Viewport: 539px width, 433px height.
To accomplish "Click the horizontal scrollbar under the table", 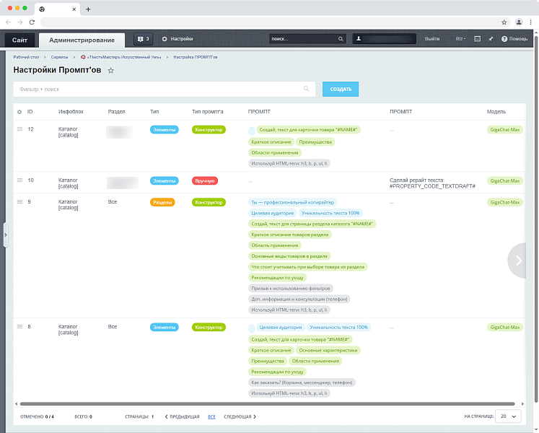I will coord(267,404).
